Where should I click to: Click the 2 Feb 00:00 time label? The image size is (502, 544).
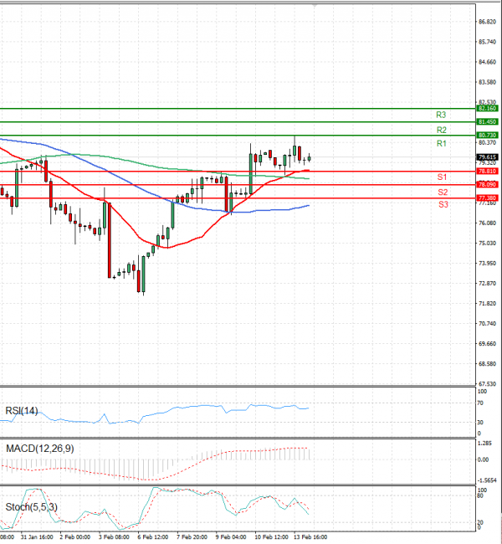click(x=75, y=537)
